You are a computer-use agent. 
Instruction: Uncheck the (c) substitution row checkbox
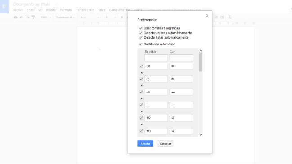pos(141,66)
